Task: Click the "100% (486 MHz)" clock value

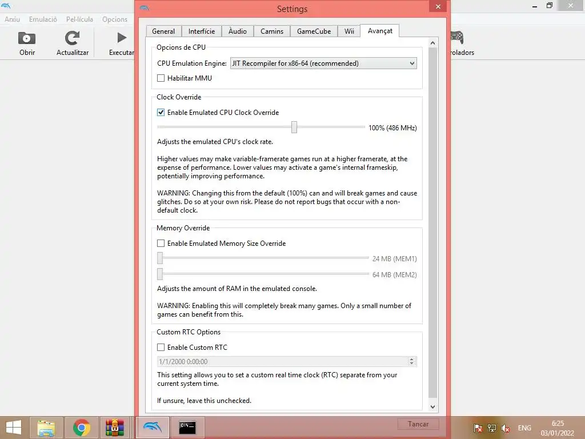Action: 392,127
